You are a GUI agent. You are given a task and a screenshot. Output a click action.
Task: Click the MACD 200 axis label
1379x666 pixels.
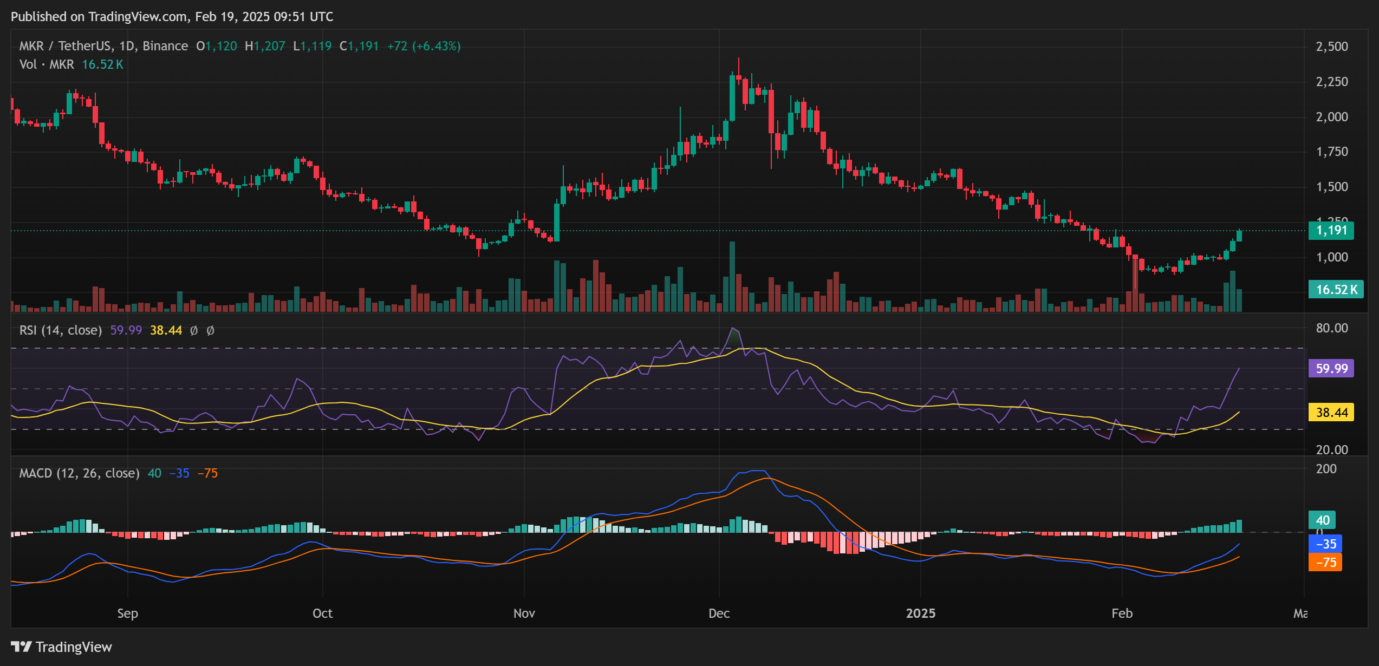coord(1326,469)
